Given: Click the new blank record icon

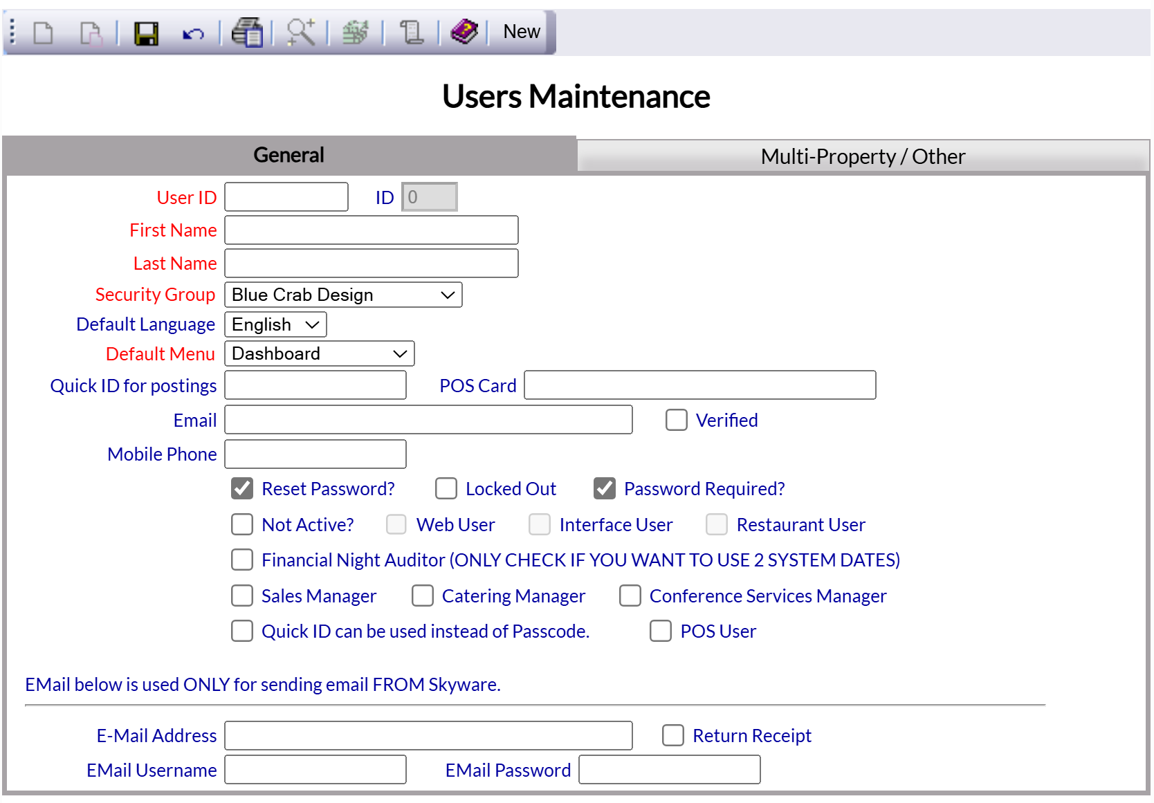Looking at the screenshot, I should click(44, 33).
